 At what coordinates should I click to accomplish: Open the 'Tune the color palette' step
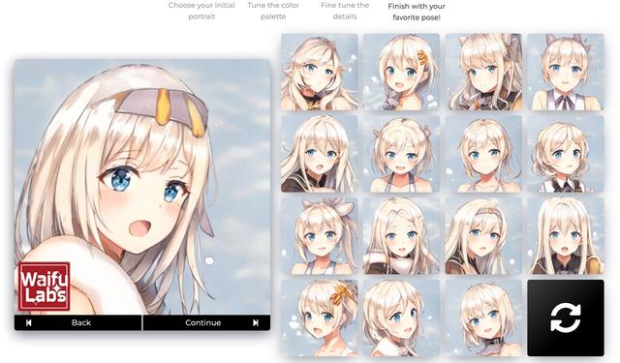[273, 11]
